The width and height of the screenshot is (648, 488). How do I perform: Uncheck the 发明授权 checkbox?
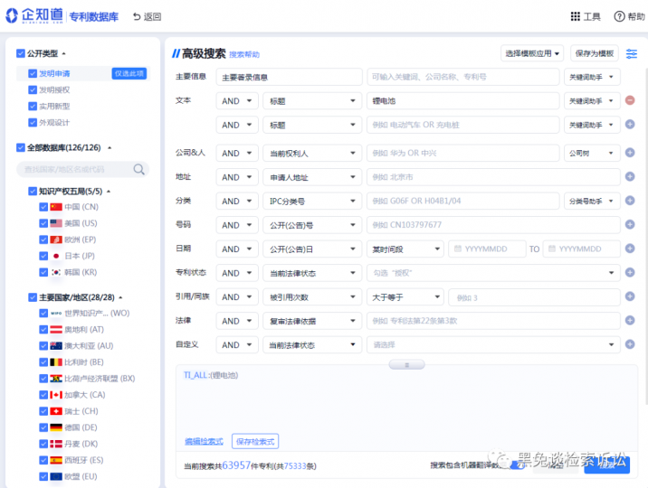coord(33,89)
